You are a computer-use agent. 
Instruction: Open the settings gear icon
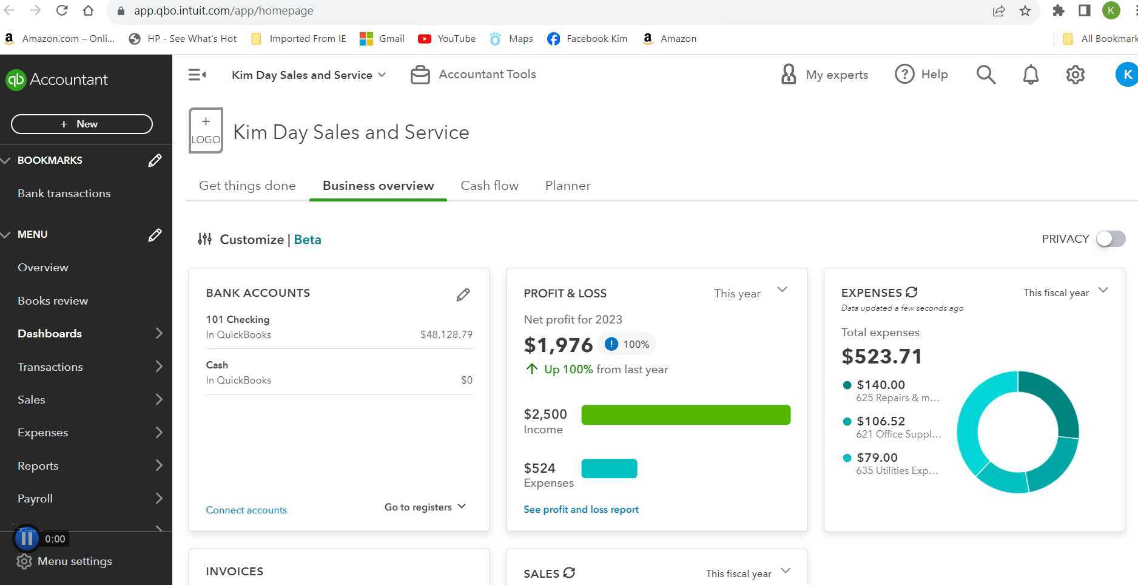click(1075, 75)
